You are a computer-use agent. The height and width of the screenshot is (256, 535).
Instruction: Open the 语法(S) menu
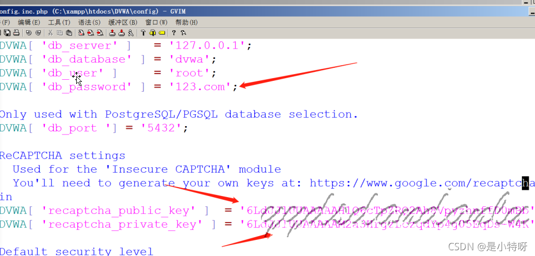pyautogui.click(x=89, y=22)
